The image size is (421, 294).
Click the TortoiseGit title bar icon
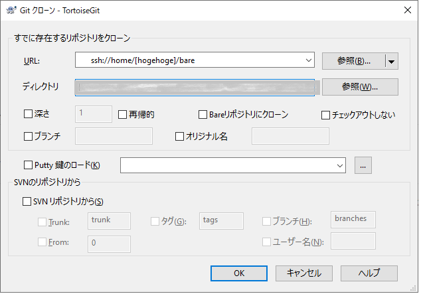pyautogui.click(x=10, y=10)
